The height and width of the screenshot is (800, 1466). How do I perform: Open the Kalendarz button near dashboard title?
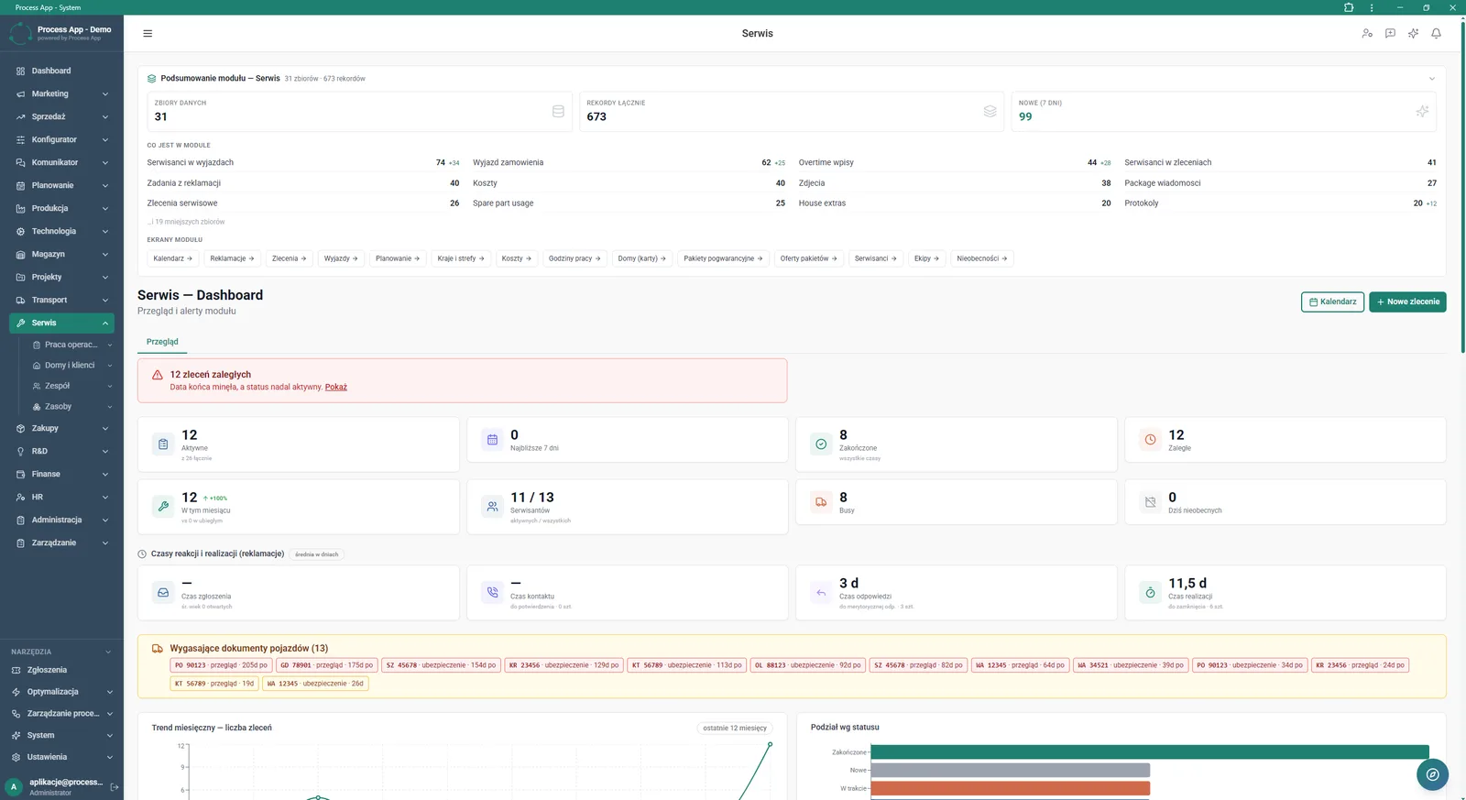[1332, 301]
